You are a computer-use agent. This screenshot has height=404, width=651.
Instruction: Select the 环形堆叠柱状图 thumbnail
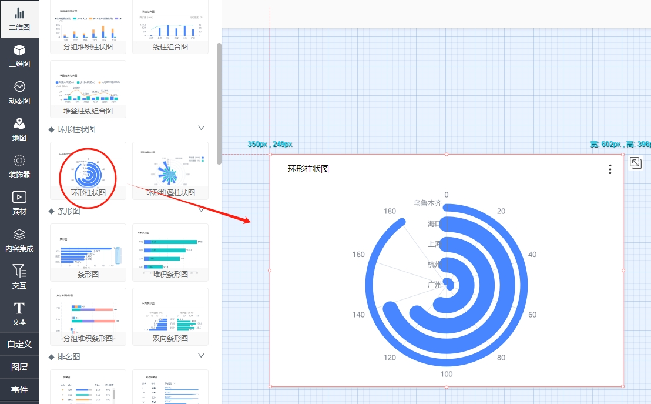click(x=170, y=170)
